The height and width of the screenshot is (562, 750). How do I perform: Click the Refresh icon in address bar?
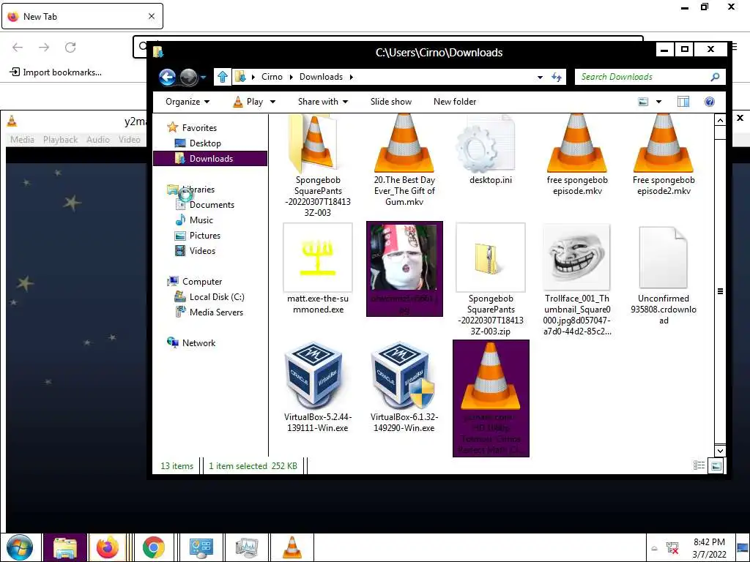[557, 77]
